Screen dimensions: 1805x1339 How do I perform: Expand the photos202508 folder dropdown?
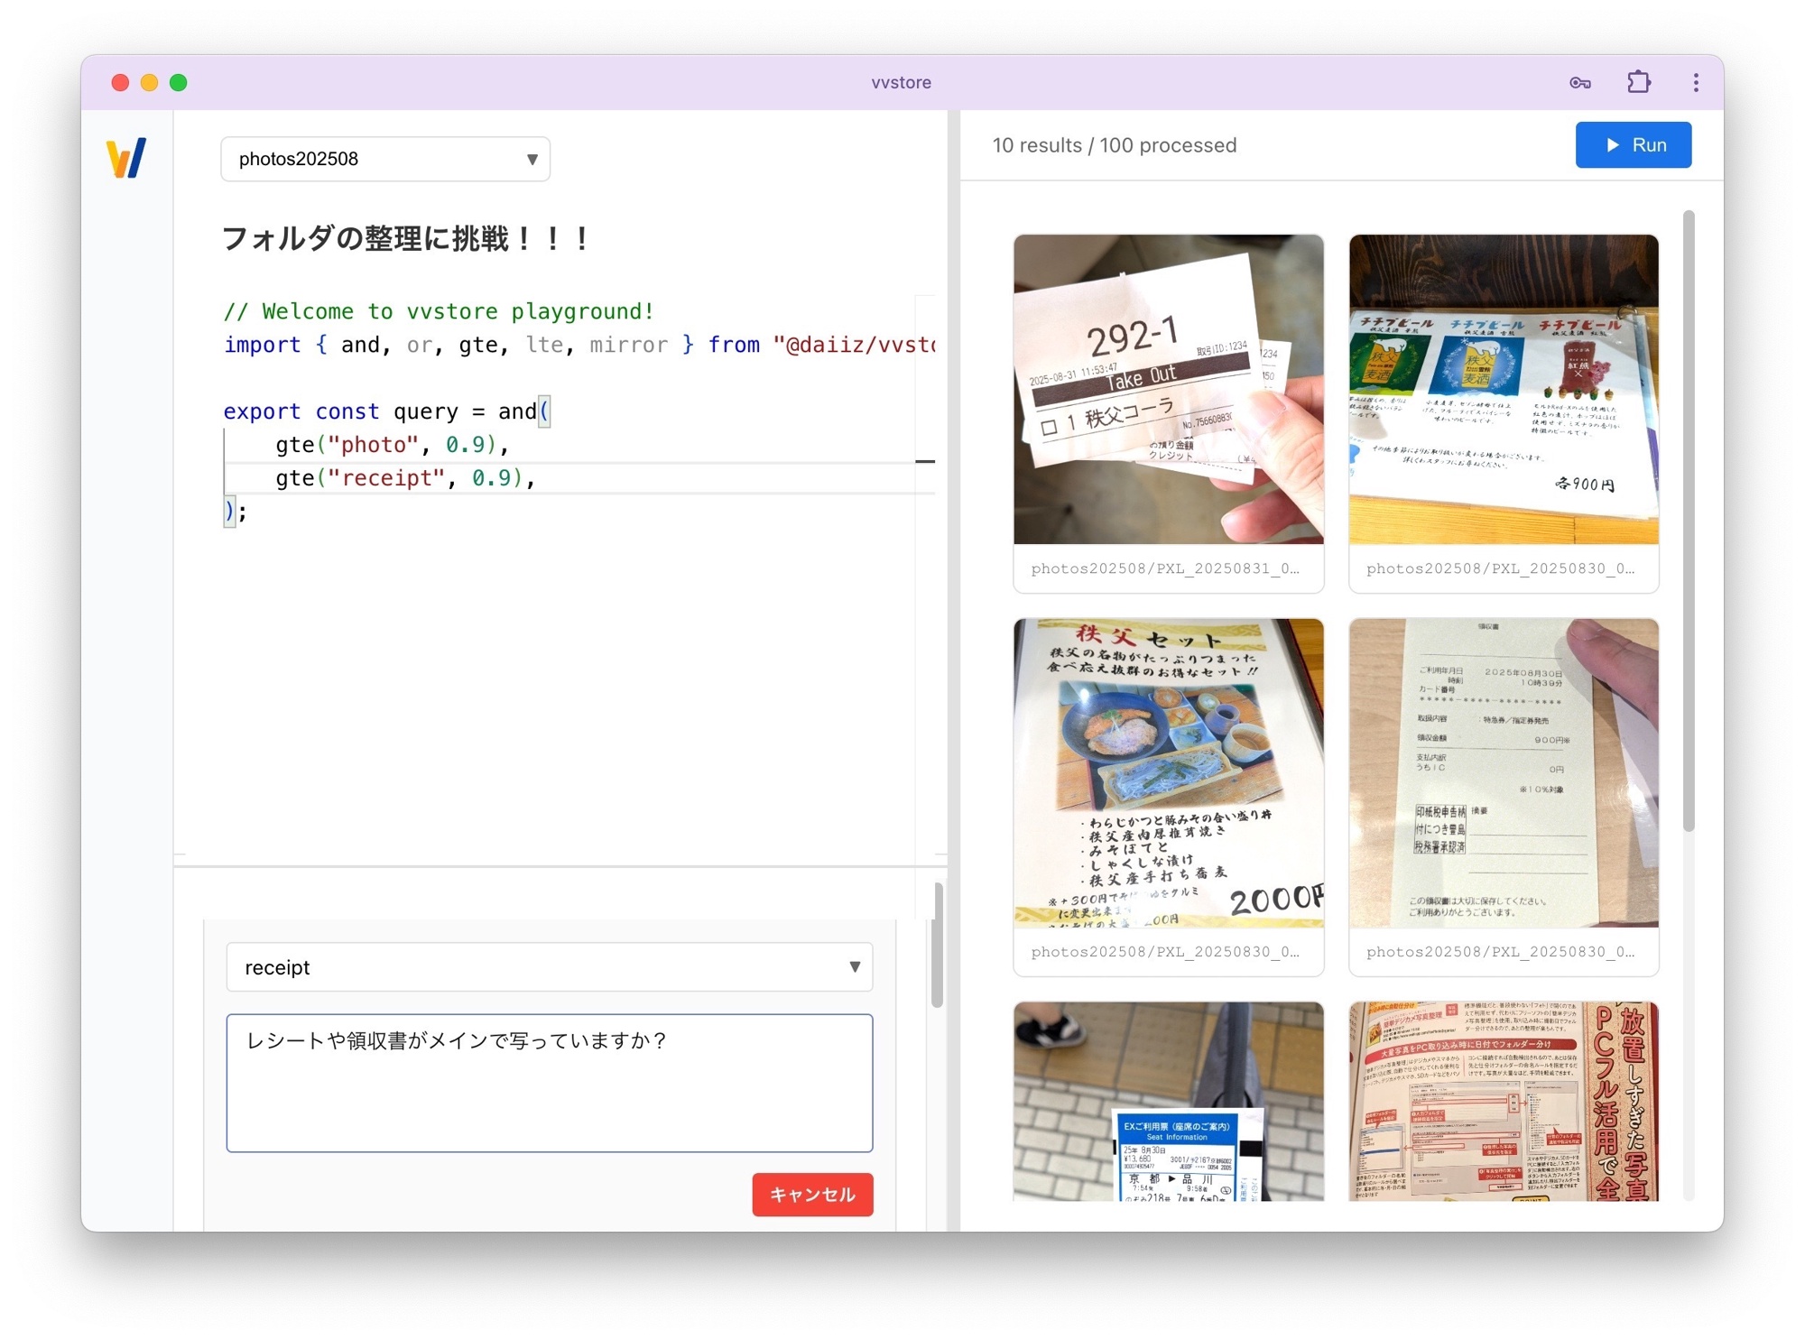tap(385, 159)
